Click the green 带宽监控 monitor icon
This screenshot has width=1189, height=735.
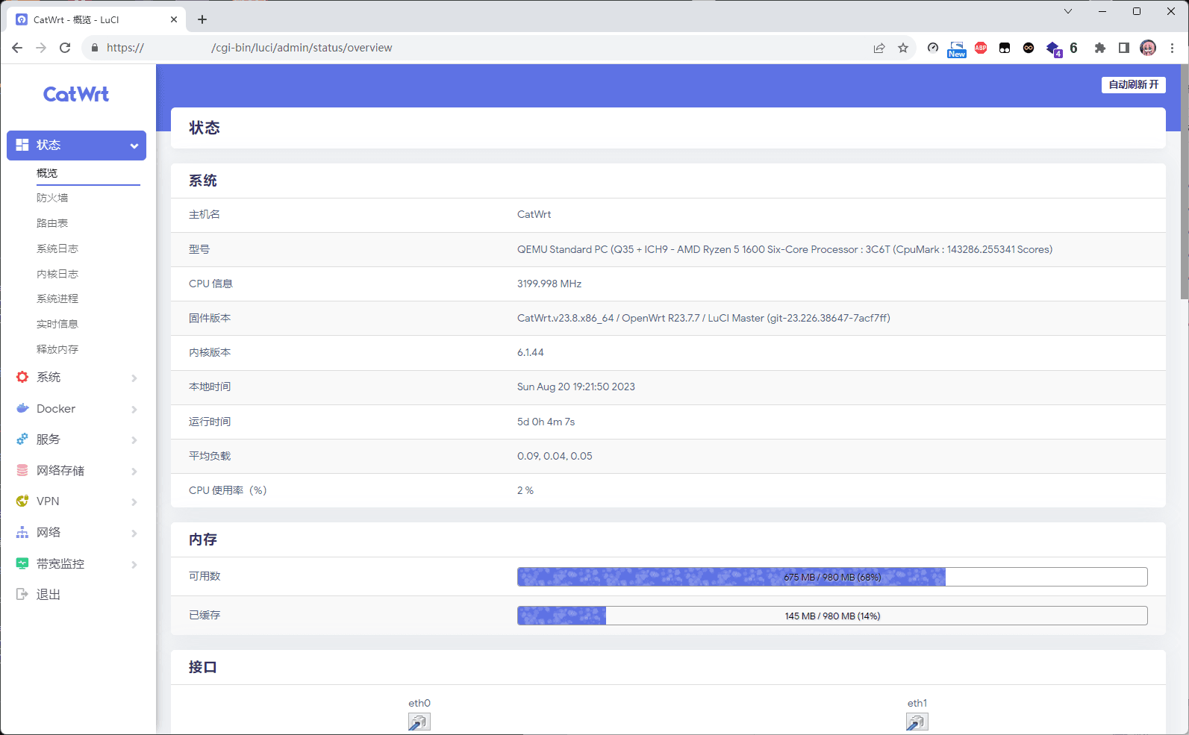point(22,563)
